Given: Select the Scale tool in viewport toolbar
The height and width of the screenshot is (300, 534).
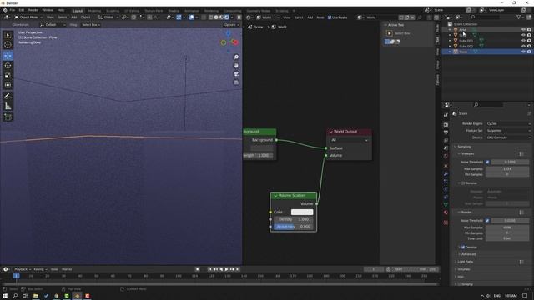Looking at the screenshot, I should point(8,76).
